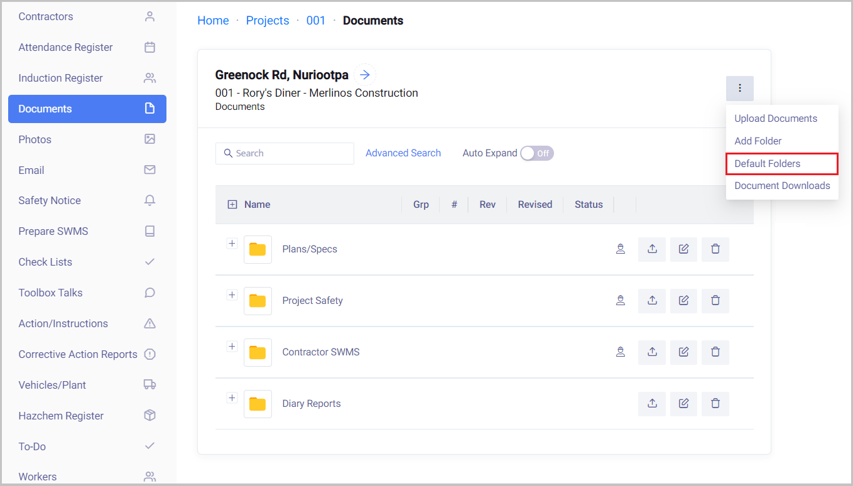Click trash icon for Diary Reports folder

(715, 404)
